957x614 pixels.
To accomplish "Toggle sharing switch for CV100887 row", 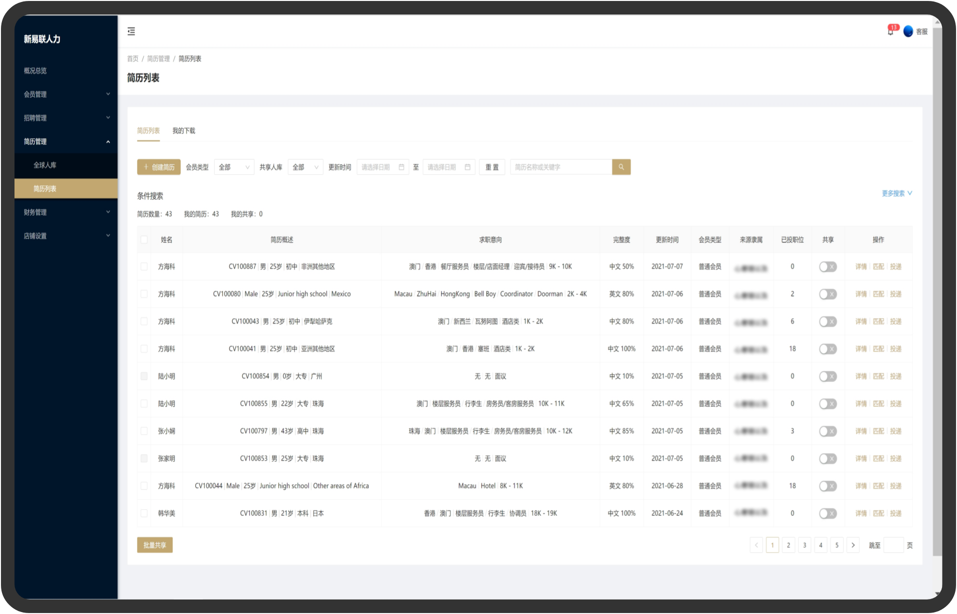I will click(x=827, y=267).
